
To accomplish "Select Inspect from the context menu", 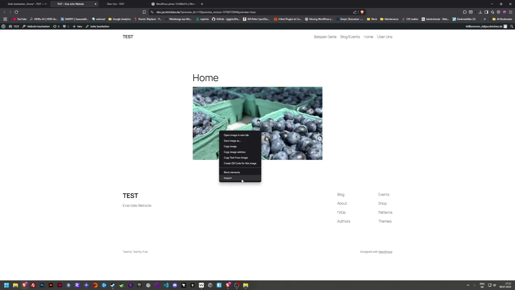I will 228,178.
